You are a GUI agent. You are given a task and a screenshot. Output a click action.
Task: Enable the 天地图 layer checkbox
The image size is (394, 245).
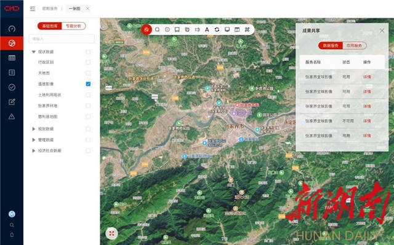[88, 73]
